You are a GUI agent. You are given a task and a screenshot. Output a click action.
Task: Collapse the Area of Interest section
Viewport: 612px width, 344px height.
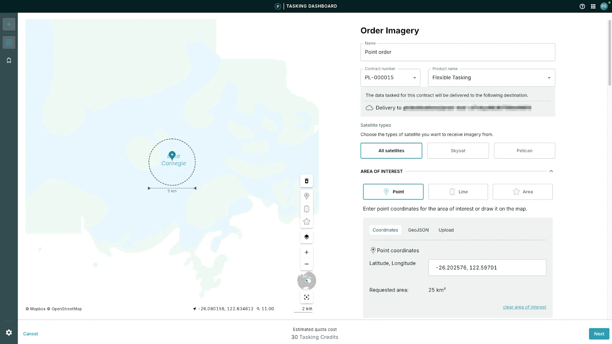point(551,171)
